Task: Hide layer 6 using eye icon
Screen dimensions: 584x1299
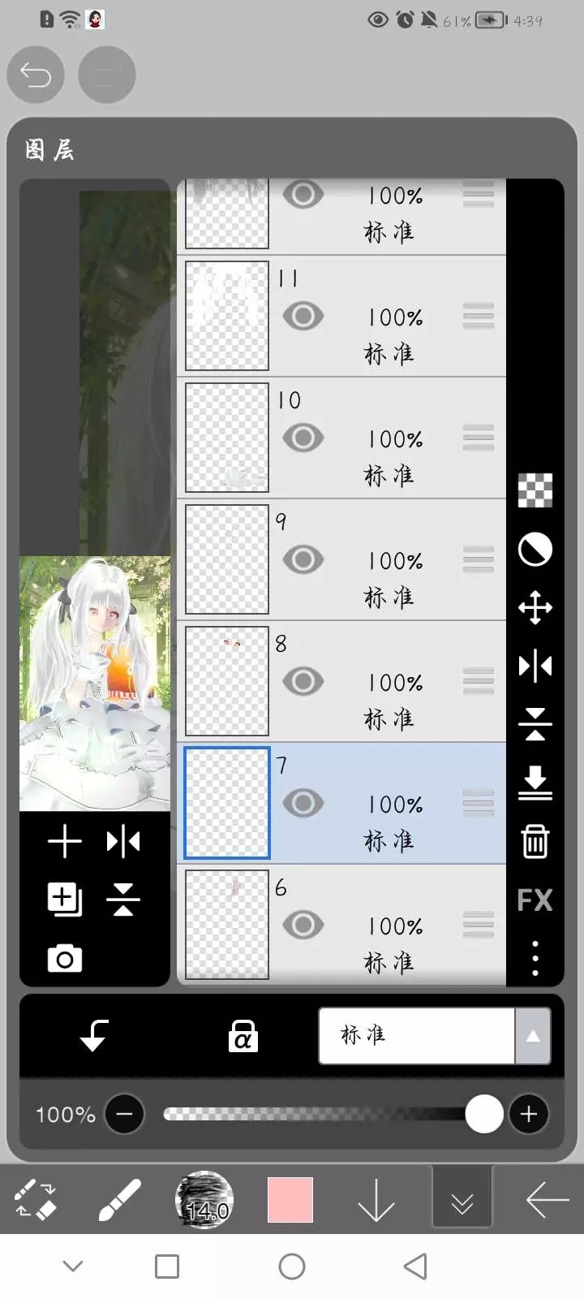Action: click(303, 925)
